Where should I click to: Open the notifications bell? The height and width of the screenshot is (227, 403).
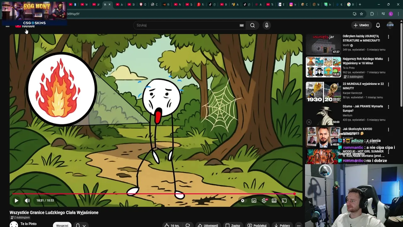pyautogui.click(x=378, y=25)
